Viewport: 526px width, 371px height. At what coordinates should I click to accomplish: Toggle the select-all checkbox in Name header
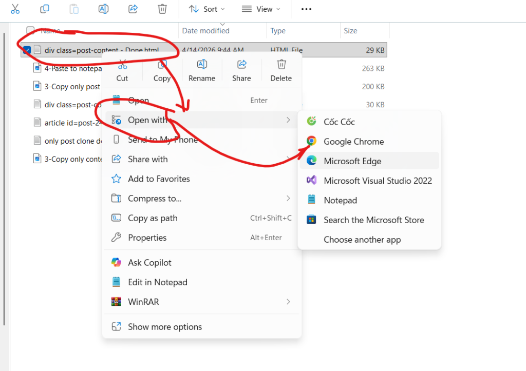tap(31, 31)
